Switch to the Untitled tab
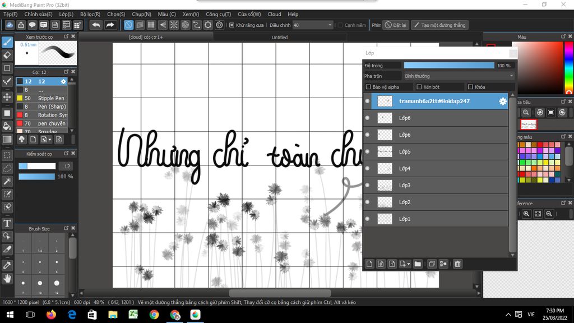Image resolution: width=574 pixels, height=323 pixels. (x=280, y=38)
